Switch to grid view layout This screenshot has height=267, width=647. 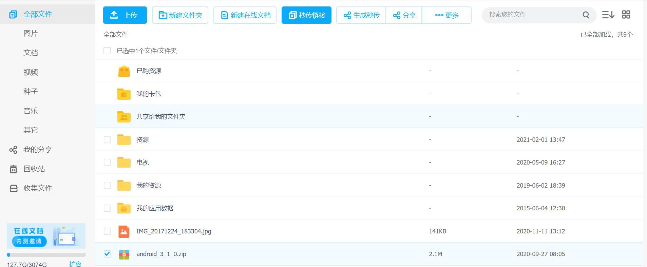tap(626, 15)
